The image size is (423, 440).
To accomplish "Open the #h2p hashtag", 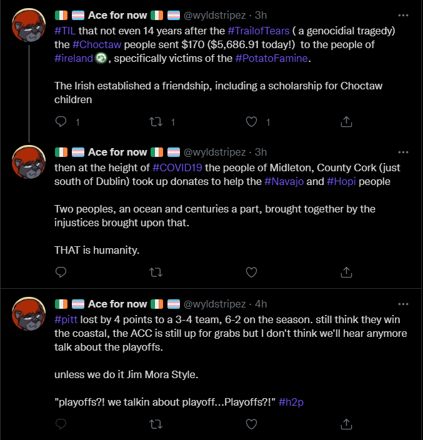I will (x=291, y=402).
